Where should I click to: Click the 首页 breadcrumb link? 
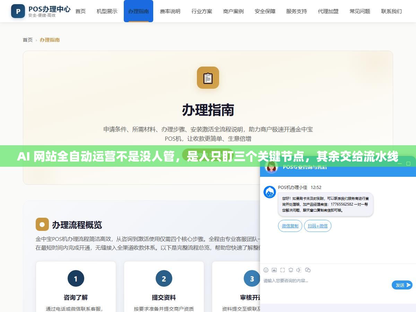pyautogui.click(x=28, y=40)
